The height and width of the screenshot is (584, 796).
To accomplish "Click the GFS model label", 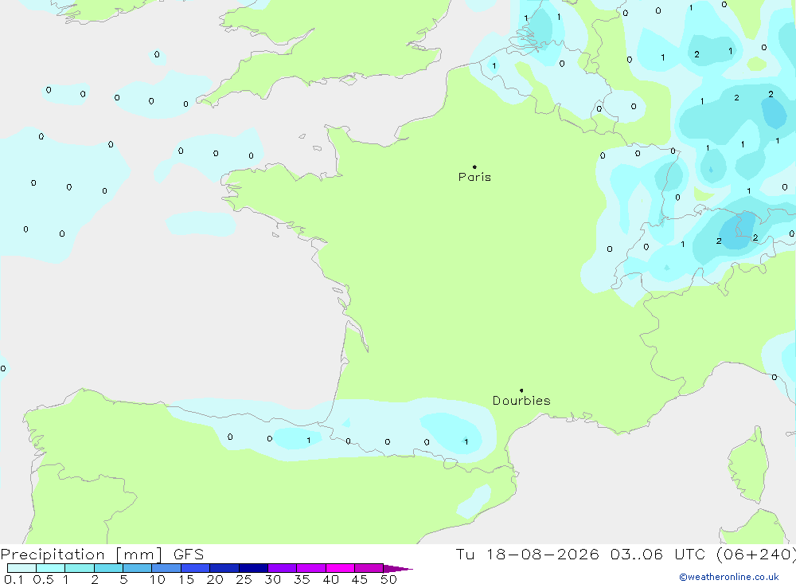I will [x=189, y=555].
